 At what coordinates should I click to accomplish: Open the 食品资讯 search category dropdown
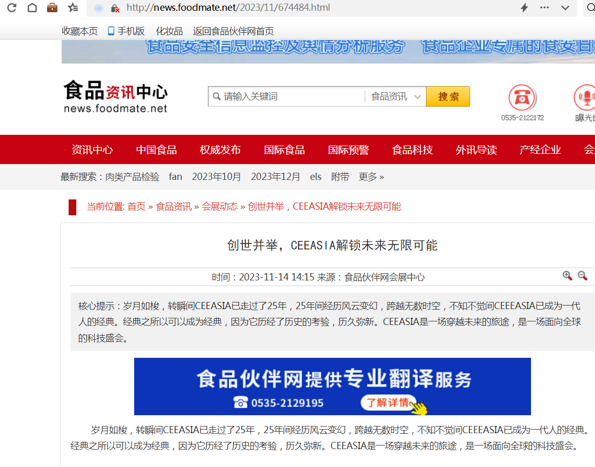[x=396, y=96]
